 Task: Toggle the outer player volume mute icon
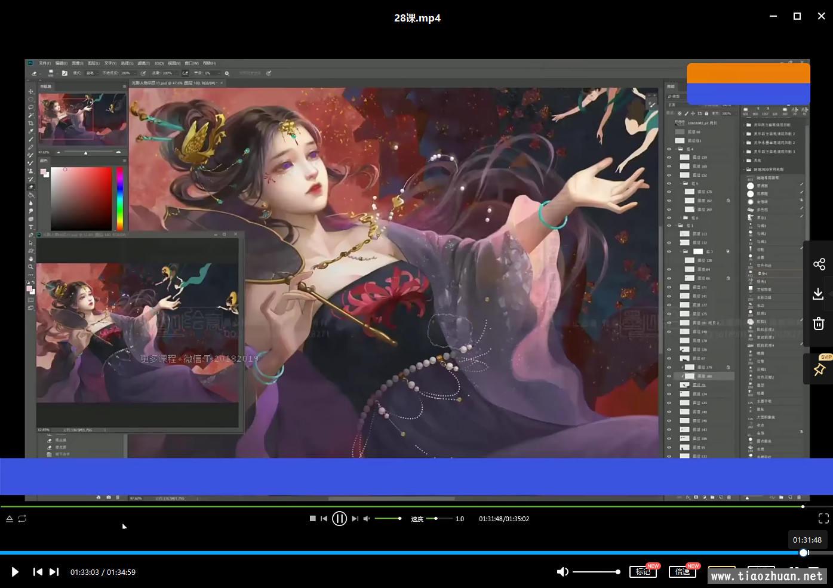(x=562, y=572)
